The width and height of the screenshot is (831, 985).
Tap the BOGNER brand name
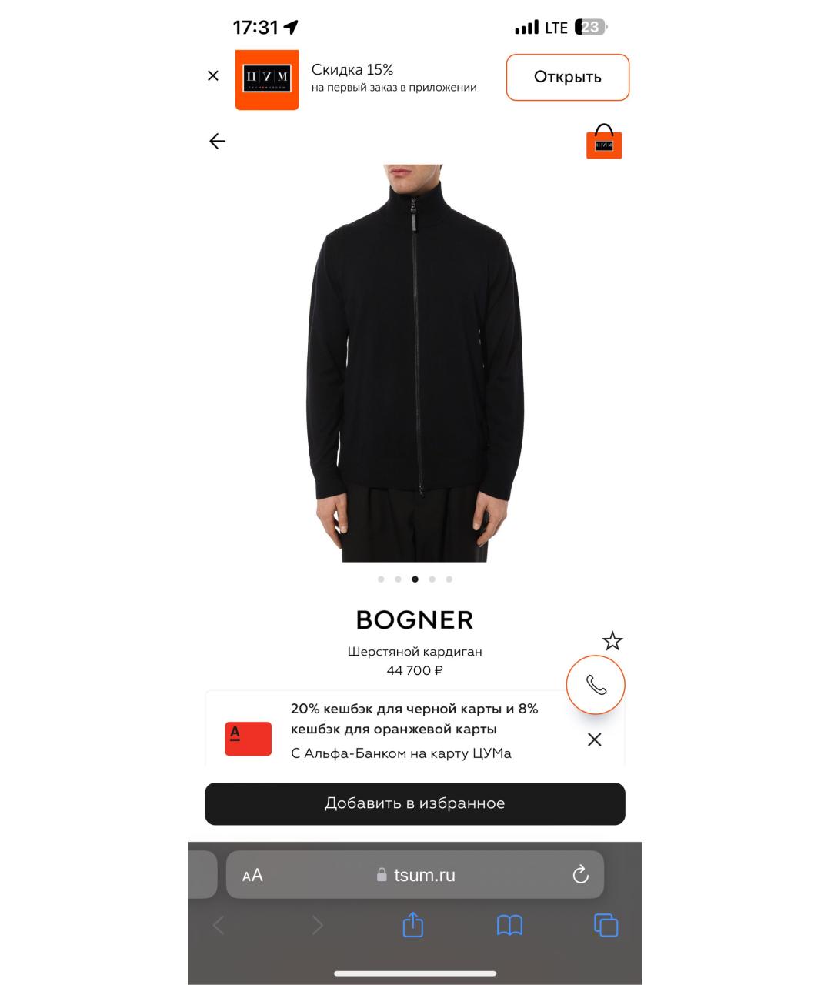415,620
